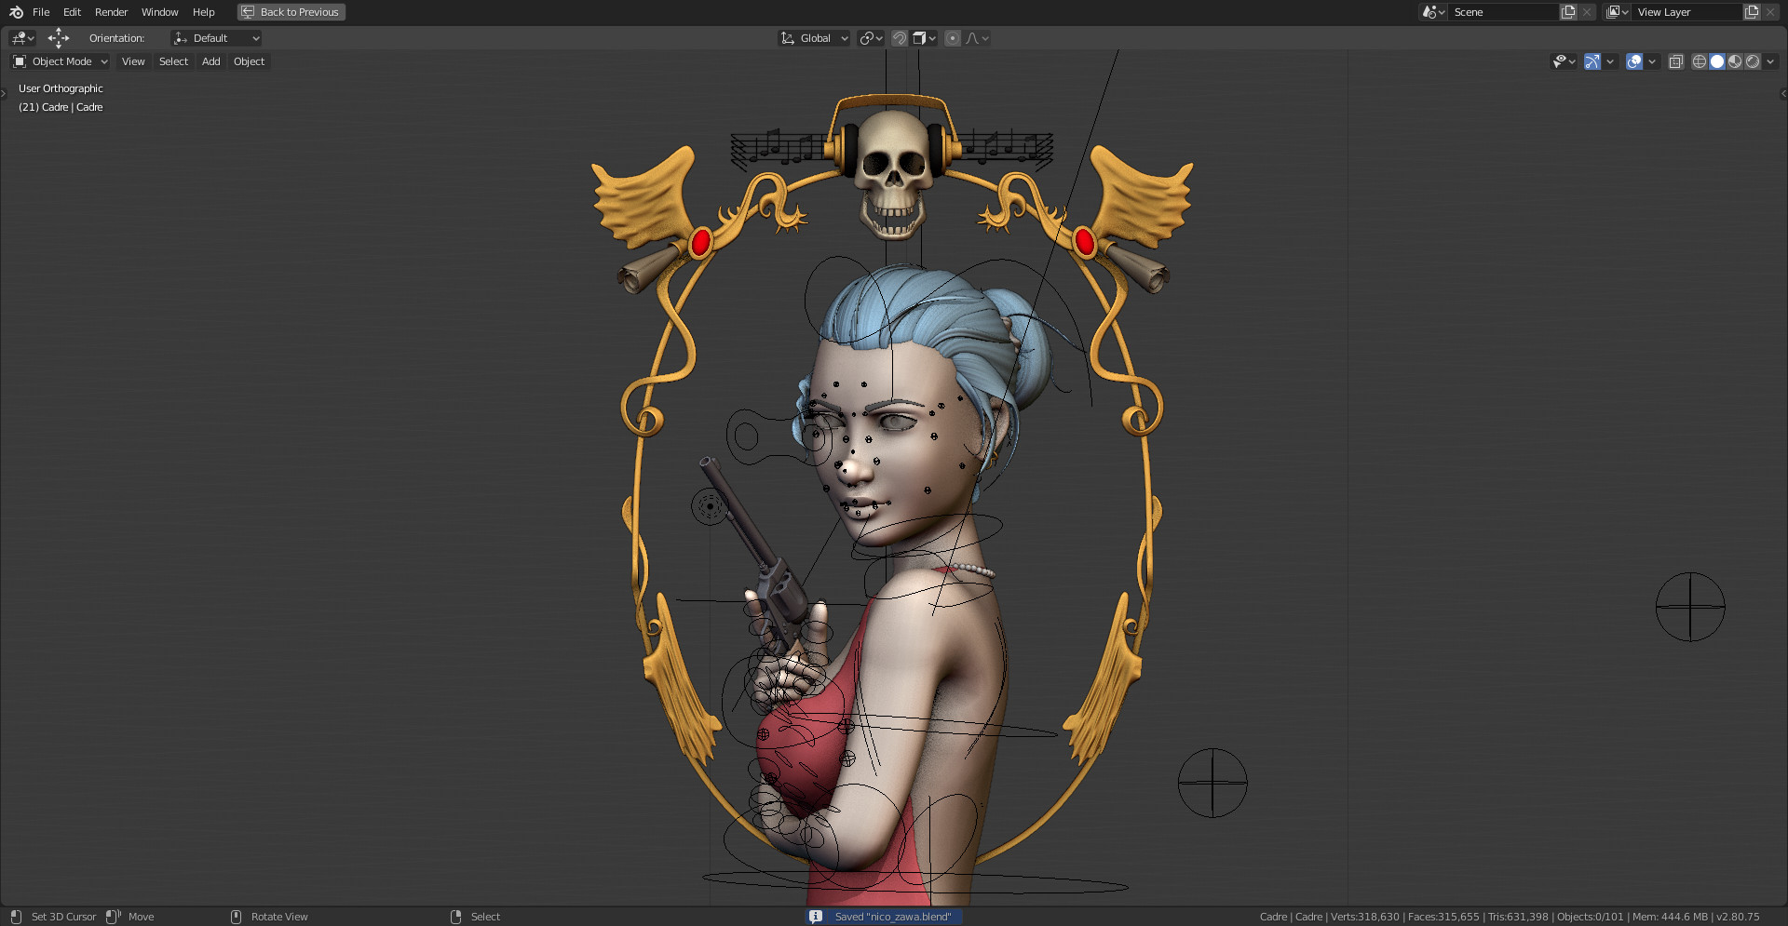Click the scene statistics text in status bar
Image resolution: width=1788 pixels, height=926 pixels.
(1510, 917)
